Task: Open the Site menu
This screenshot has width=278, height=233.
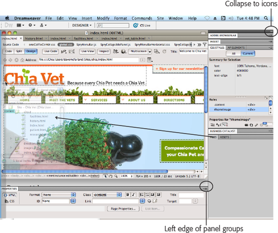Action: click(x=160, y=18)
